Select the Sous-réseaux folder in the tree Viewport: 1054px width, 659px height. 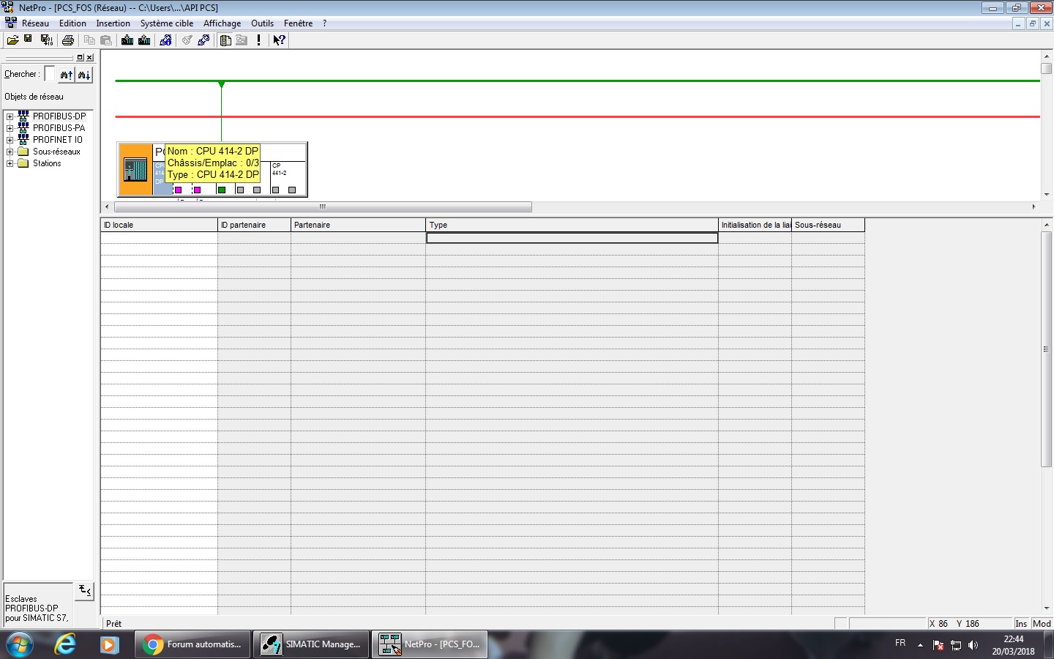pyautogui.click(x=56, y=152)
